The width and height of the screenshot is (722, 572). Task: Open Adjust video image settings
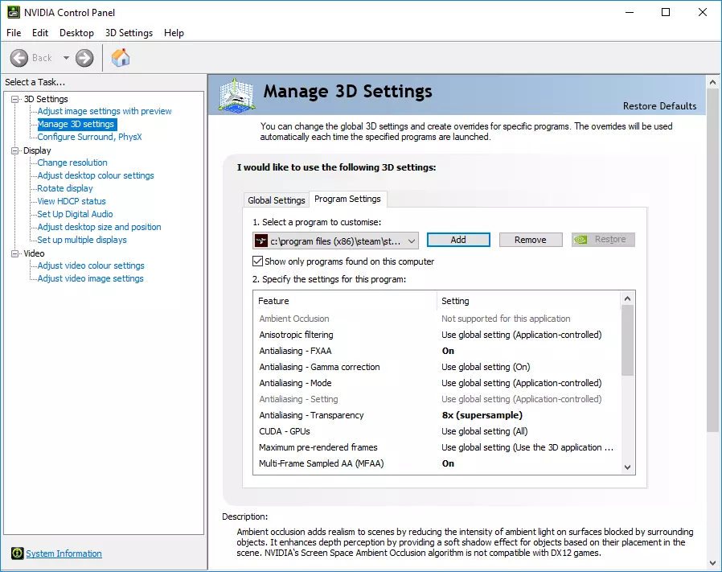click(x=90, y=279)
